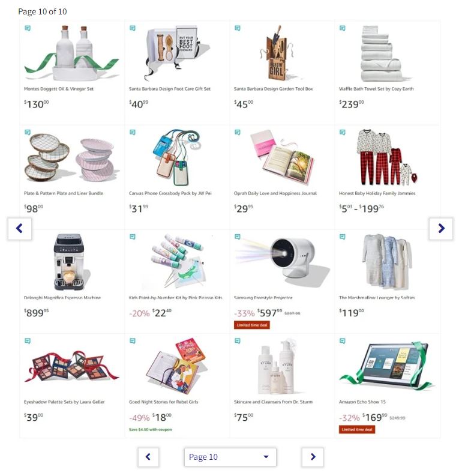Image resolution: width=462 pixels, height=476 pixels.
Task: Click the carousel left arrow beside product grid
Action: [20, 229]
